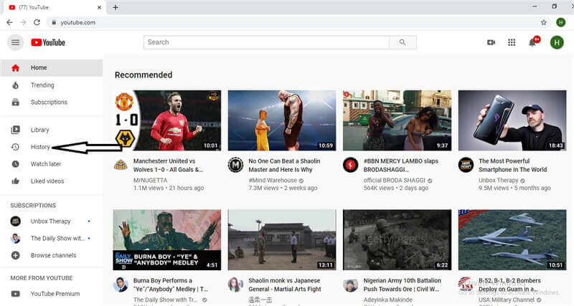Open Liked videos playlist

click(47, 181)
